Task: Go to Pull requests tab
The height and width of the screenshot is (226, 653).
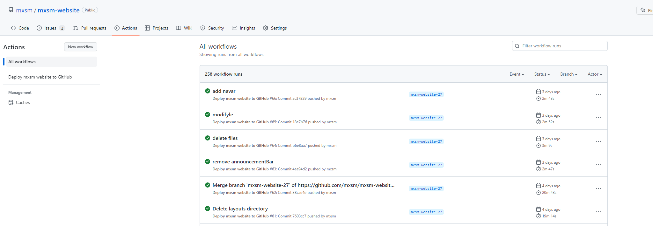Action: (x=90, y=28)
